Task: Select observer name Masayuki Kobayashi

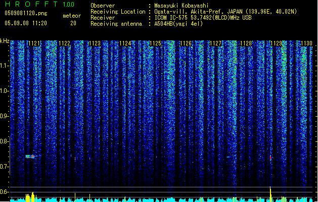Action: pyautogui.click(x=181, y=6)
